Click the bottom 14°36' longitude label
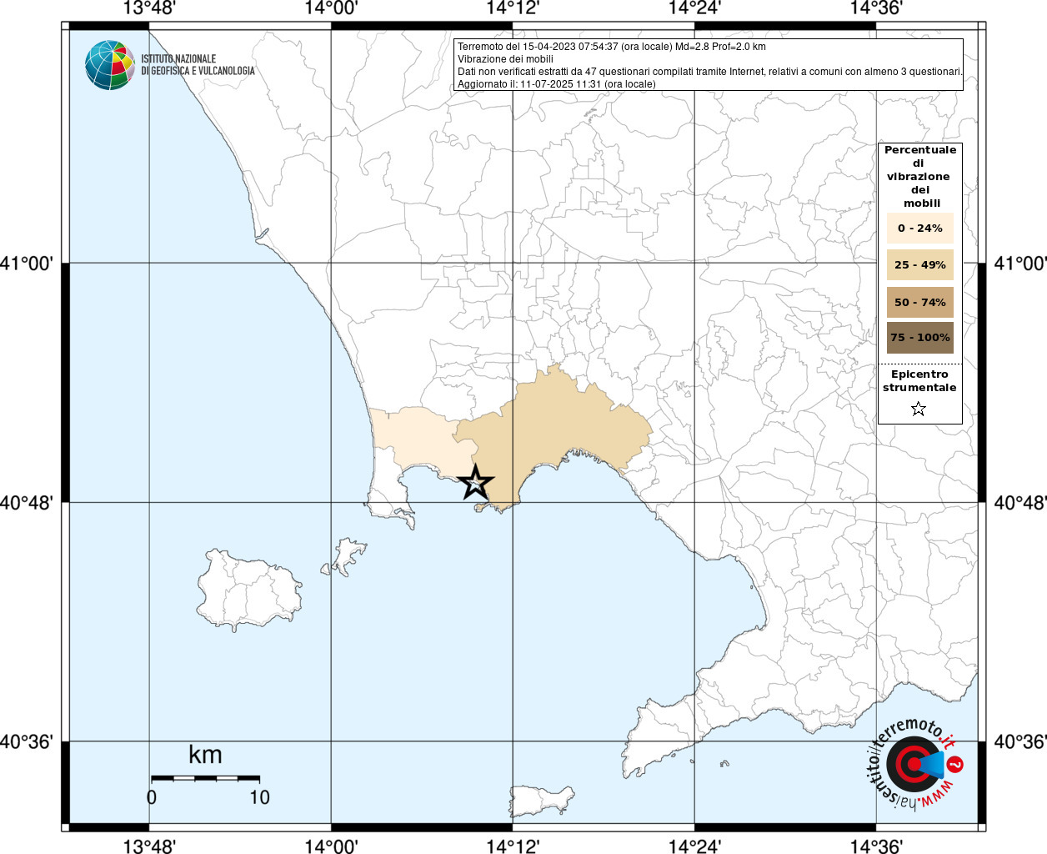This screenshot has height=854, width=1047. click(876, 846)
